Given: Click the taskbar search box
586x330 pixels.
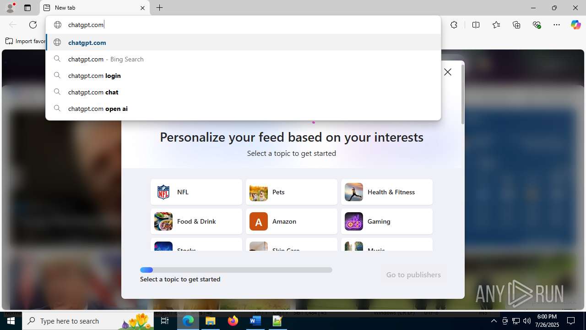Looking at the screenshot, I should tap(88, 321).
